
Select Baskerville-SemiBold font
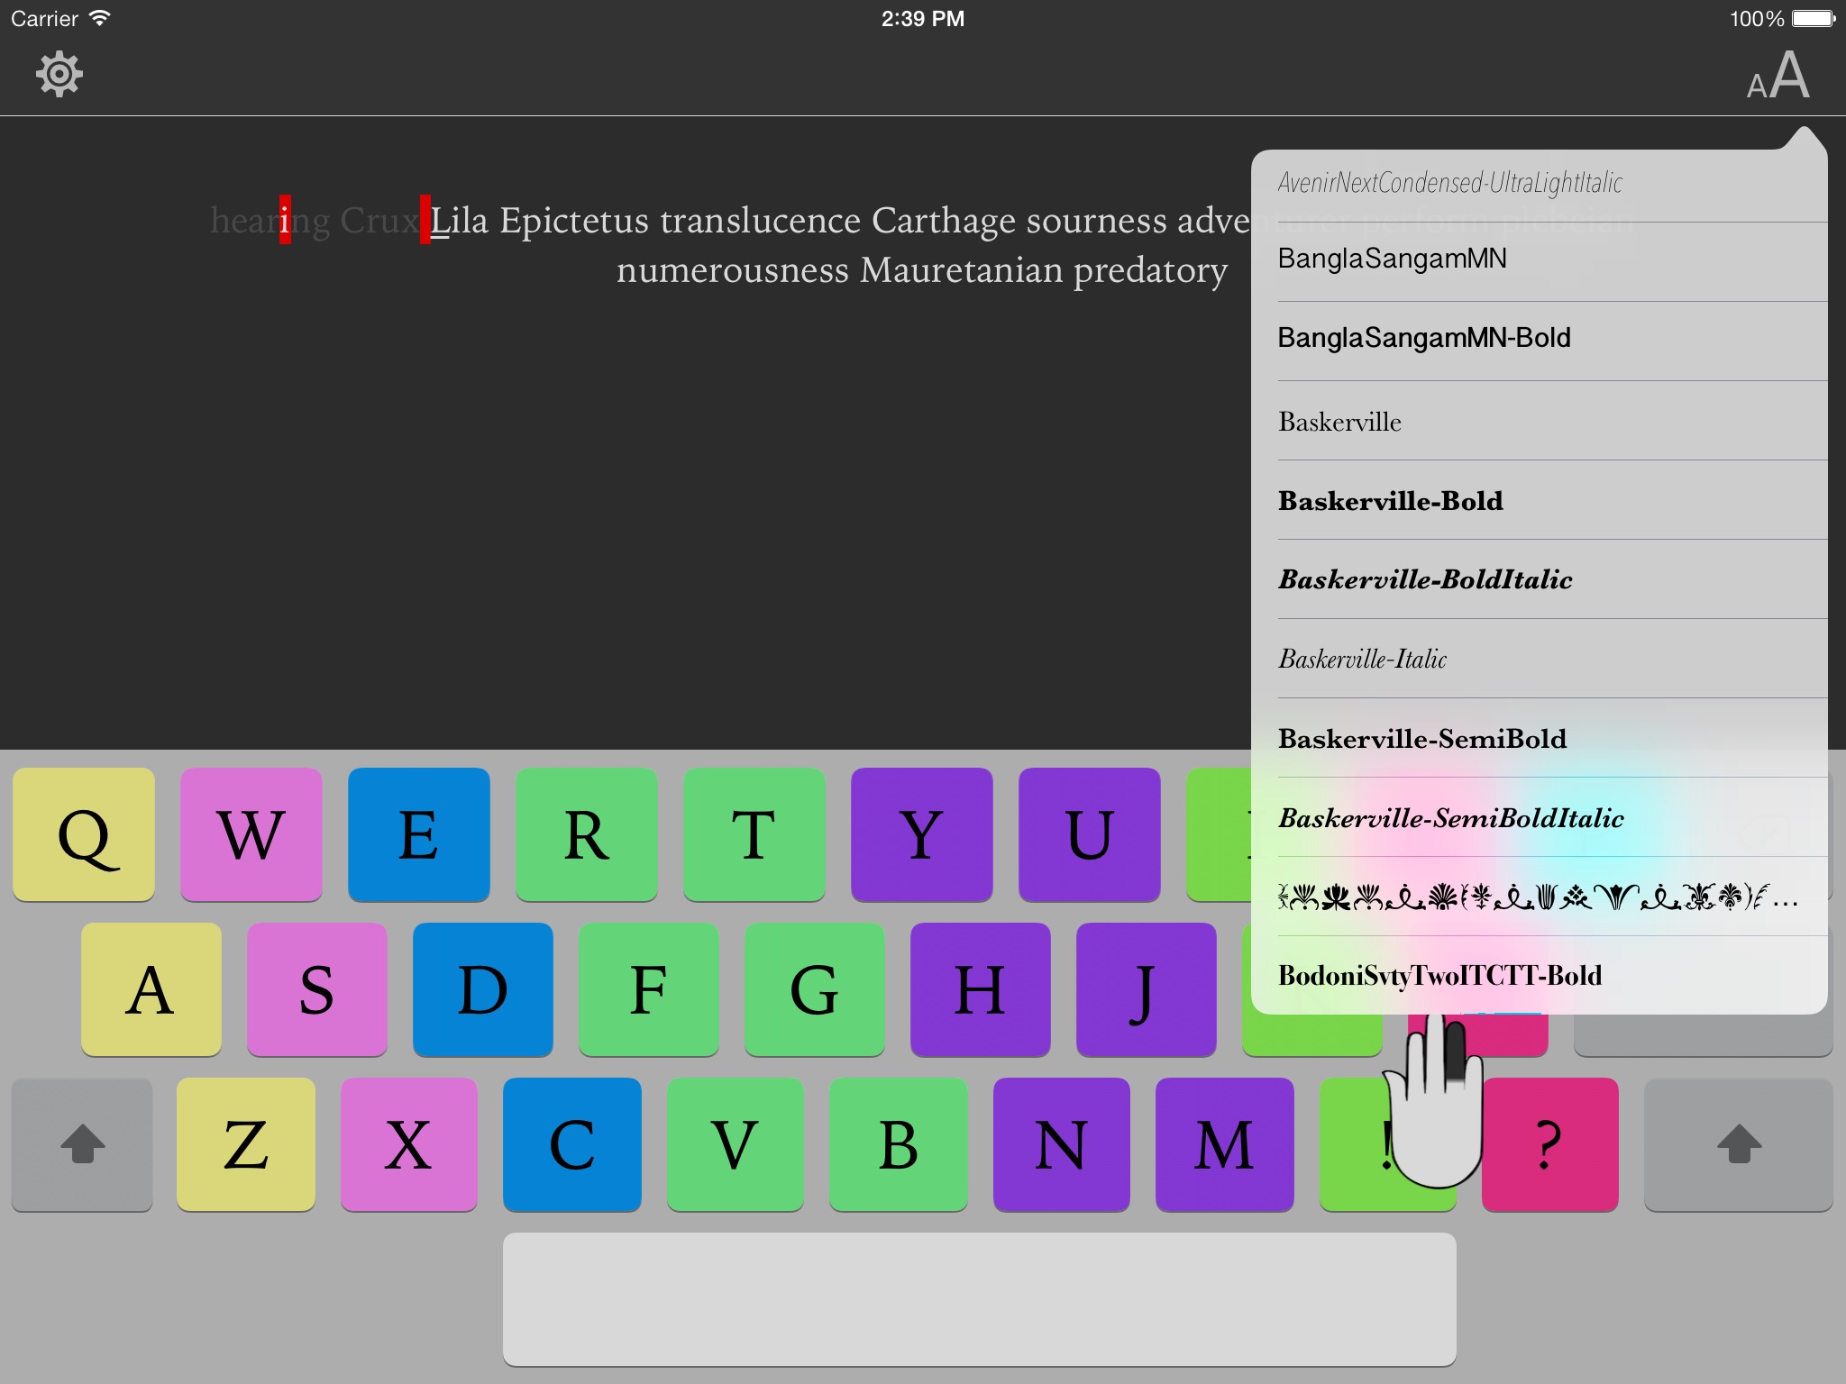click(1540, 739)
